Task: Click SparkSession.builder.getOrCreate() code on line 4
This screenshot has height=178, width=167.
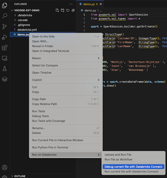Action: point(130,27)
